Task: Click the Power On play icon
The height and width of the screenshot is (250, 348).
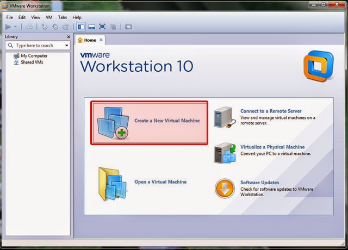Action: (x=8, y=27)
